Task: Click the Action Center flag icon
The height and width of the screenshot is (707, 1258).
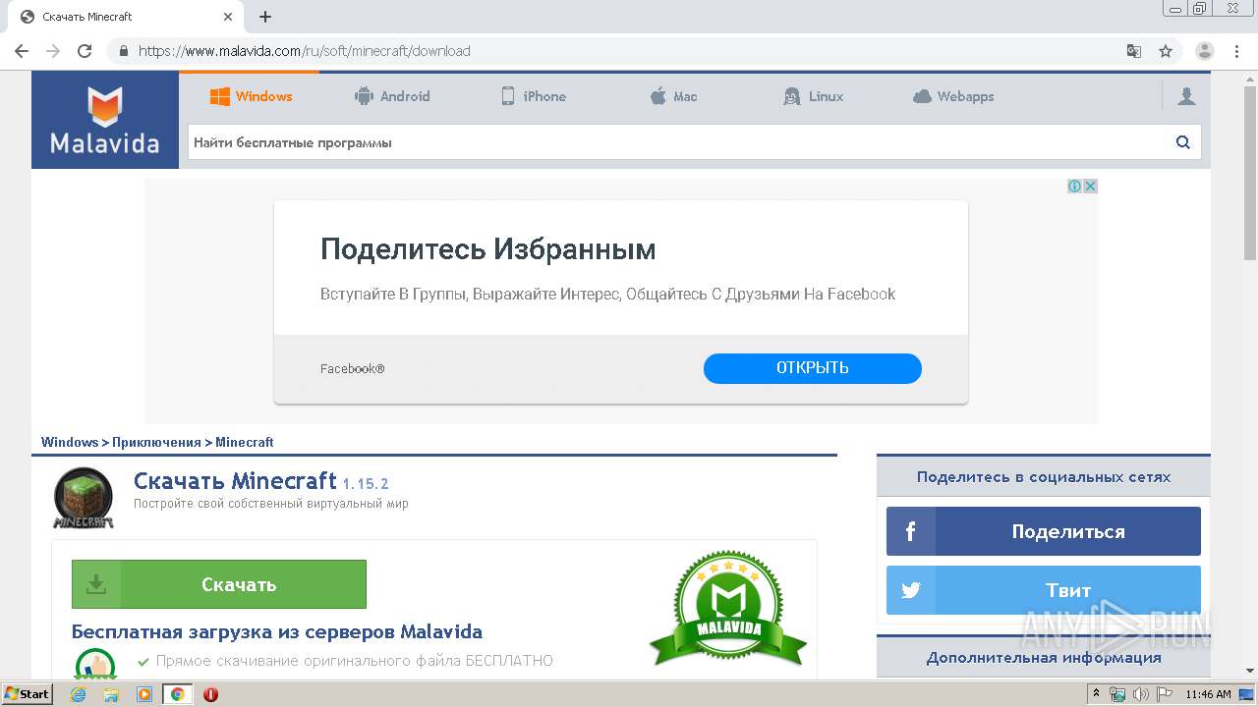Action: coord(1164,694)
